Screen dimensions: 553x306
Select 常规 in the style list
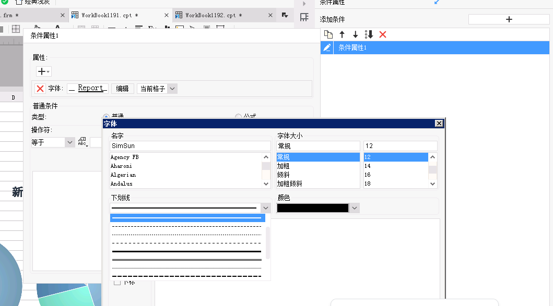(x=318, y=157)
